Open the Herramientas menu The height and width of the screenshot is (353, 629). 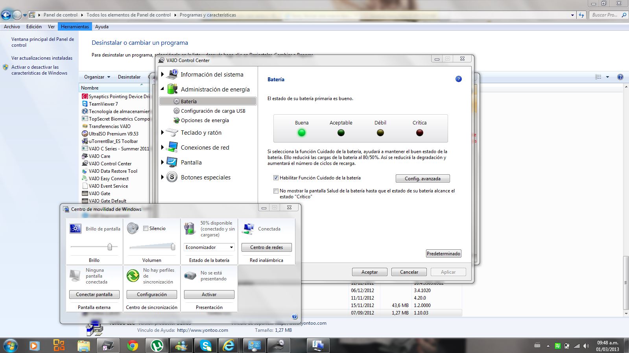pos(75,27)
